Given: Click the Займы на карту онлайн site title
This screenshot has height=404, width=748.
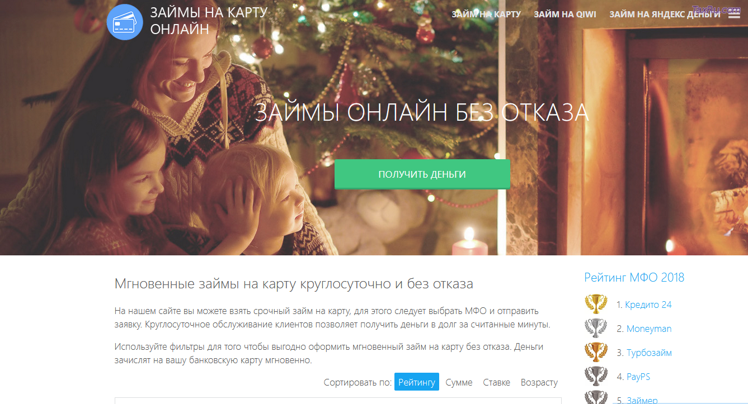Looking at the screenshot, I should 209,21.
